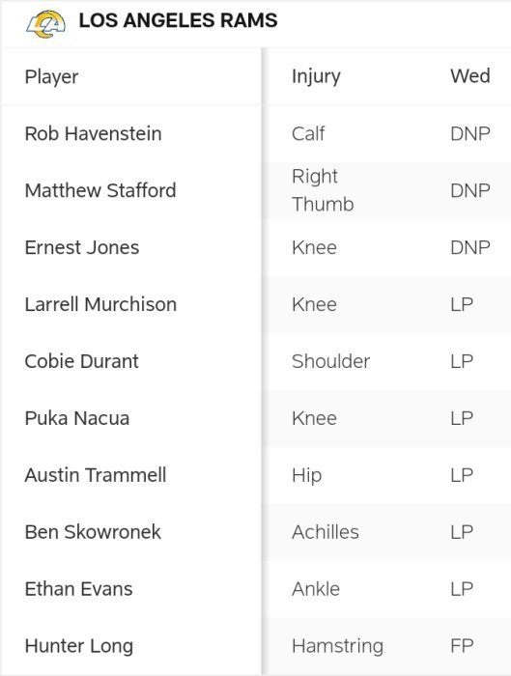Viewport: 511px width, 676px height.
Task: Click Hunter Long's Hamstring injury cell
Action: click(x=337, y=646)
